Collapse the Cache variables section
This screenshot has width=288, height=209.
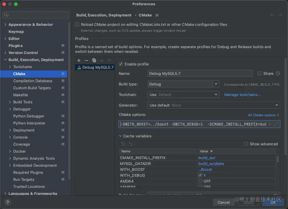click(x=120, y=136)
